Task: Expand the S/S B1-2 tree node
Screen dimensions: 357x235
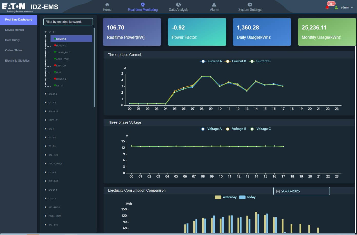Action: pos(46,94)
